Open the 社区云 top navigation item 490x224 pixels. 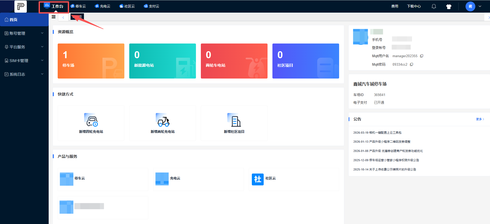pyautogui.click(x=127, y=6)
